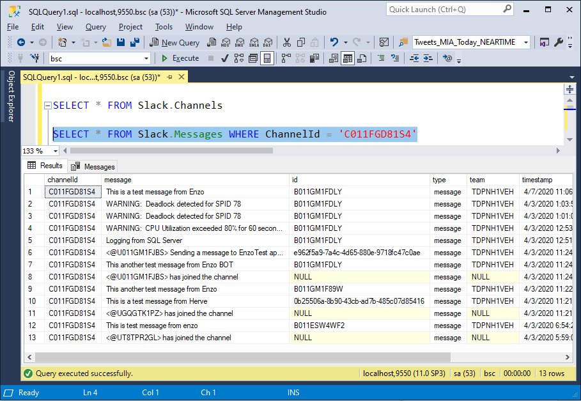Open the Activity Monitor icon

[384, 42]
